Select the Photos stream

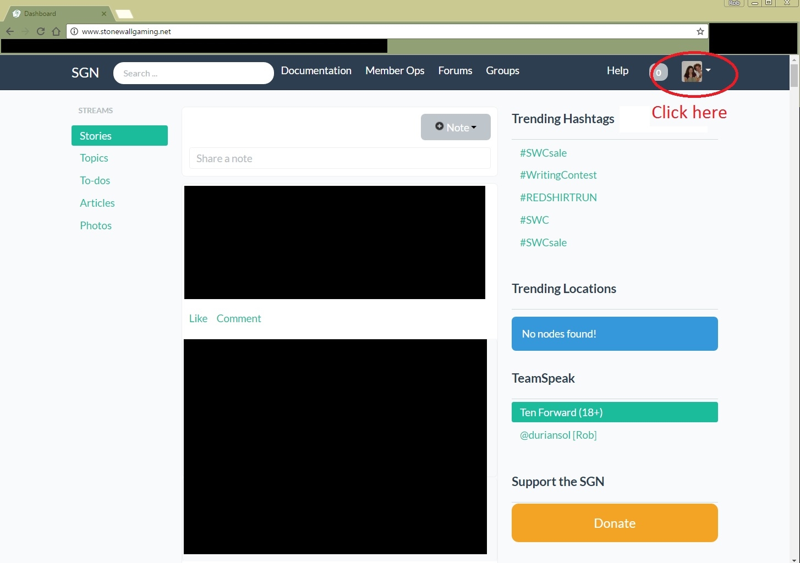pos(96,225)
